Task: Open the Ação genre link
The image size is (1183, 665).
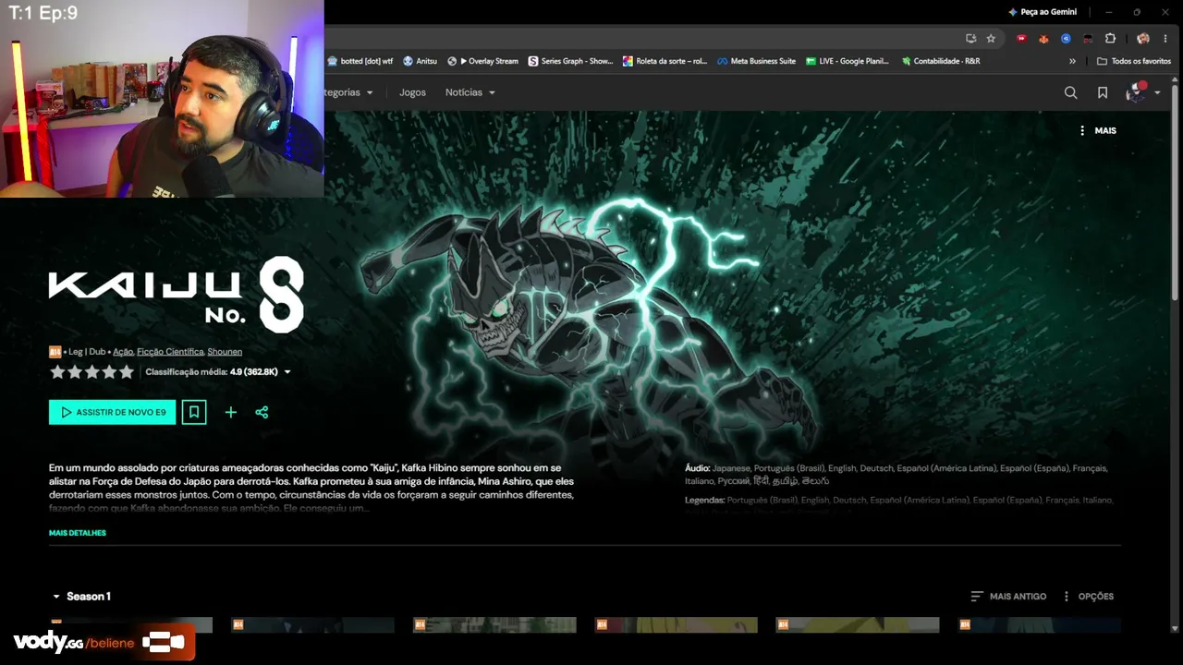Action: coord(123,352)
